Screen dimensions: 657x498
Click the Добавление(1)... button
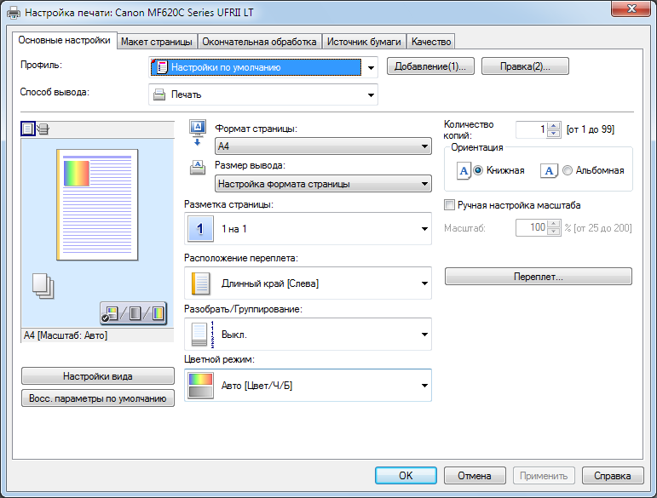click(430, 66)
